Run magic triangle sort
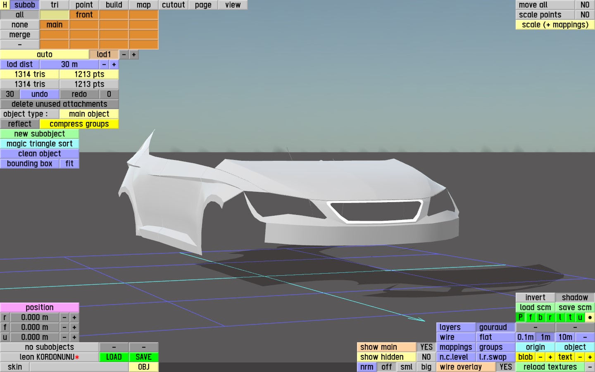595x372 pixels. click(x=40, y=144)
